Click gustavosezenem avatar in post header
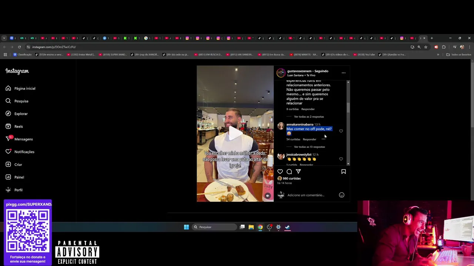The width and height of the screenshot is (474, 266). (281, 73)
